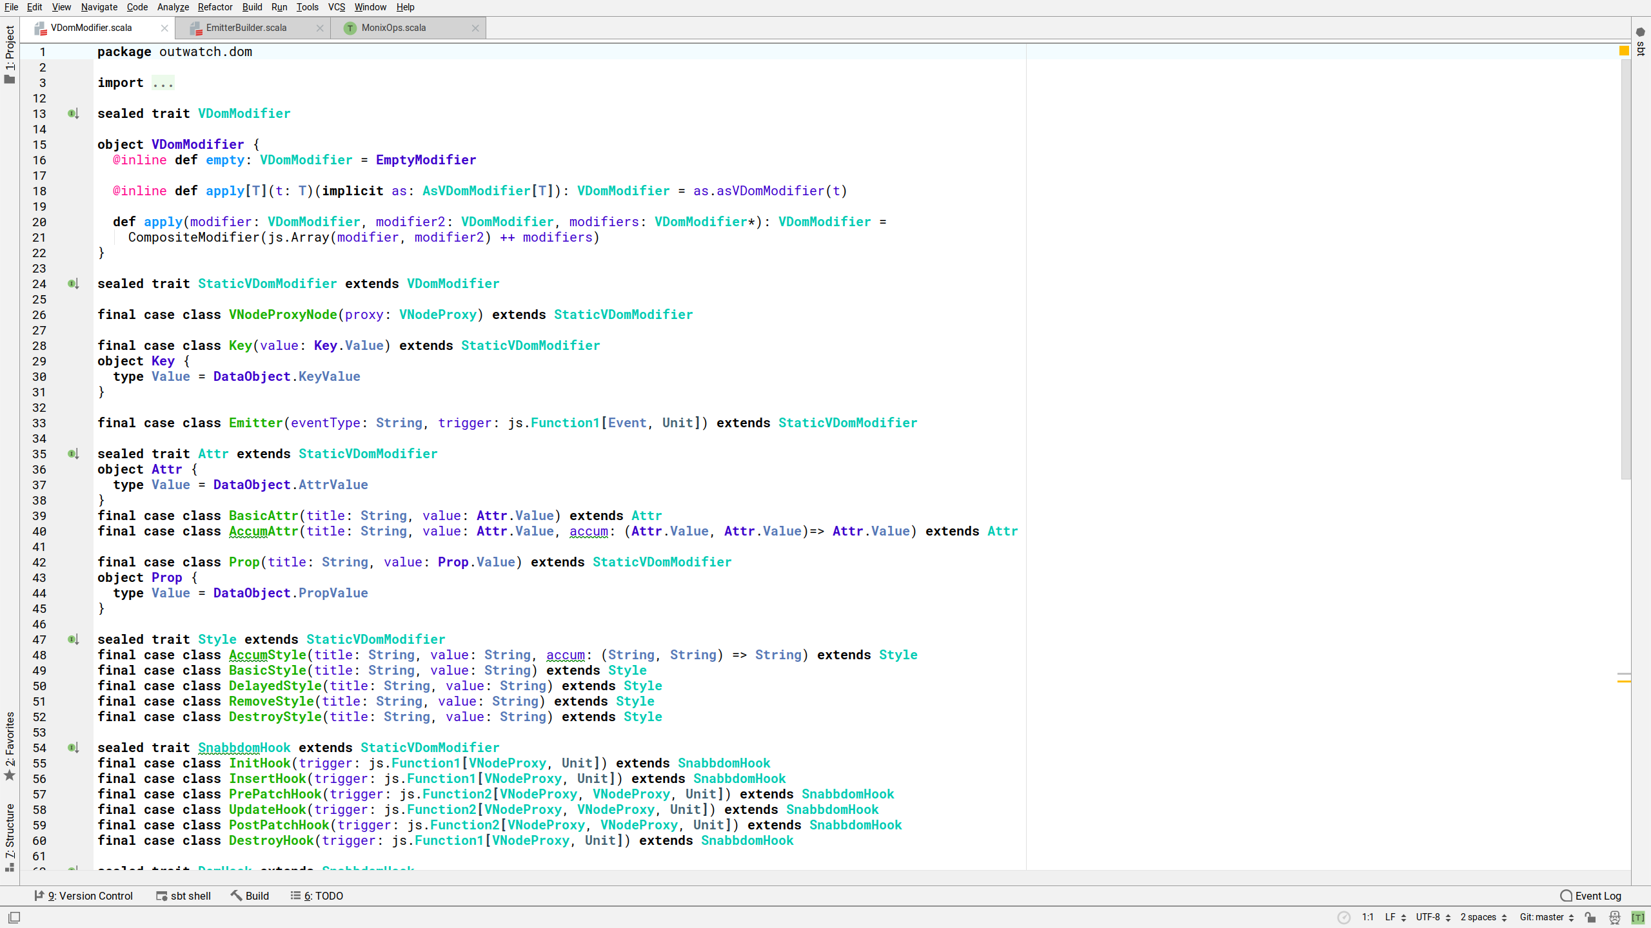Image resolution: width=1651 pixels, height=928 pixels.
Task: Click gutter implementations icon on line 47
Action: pos(73,639)
